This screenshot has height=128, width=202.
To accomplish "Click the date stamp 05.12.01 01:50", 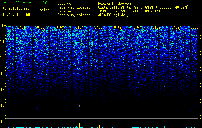I will (x=16, y=15).
